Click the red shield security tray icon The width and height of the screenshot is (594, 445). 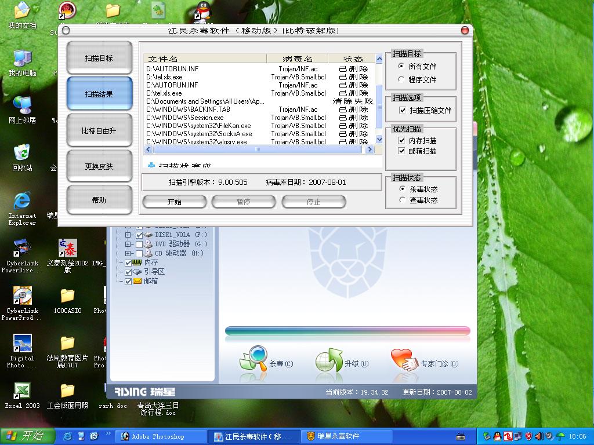pyautogui.click(x=529, y=437)
